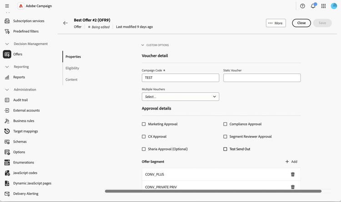
Task: Open Target mappings in the sidebar
Action: pyautogui.click(x=25, y=131)
